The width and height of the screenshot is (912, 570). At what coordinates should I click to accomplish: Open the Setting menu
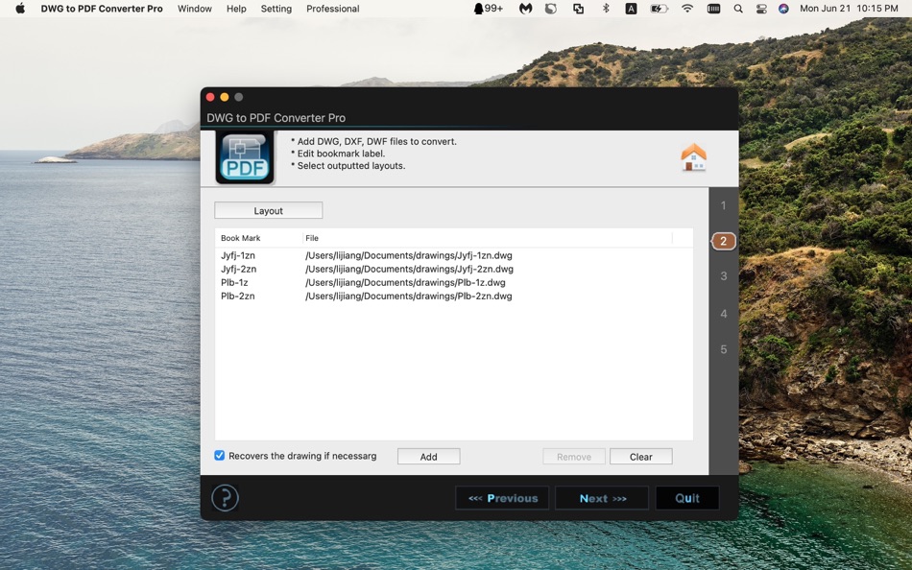point(276,8)
